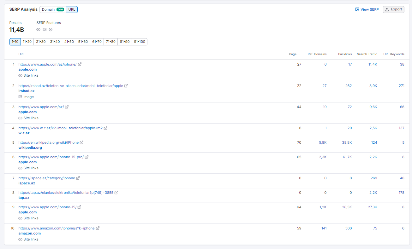Open the amazon.com iphone search link
This screenshot has width=412, height=249.
coord(57,228)
